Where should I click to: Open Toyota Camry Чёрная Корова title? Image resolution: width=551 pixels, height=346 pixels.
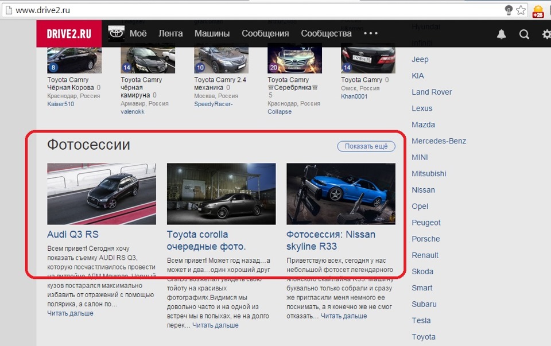71,84
